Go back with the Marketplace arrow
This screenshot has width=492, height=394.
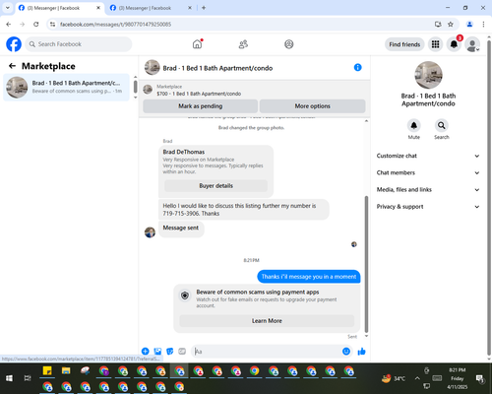[x=12, y=66]
